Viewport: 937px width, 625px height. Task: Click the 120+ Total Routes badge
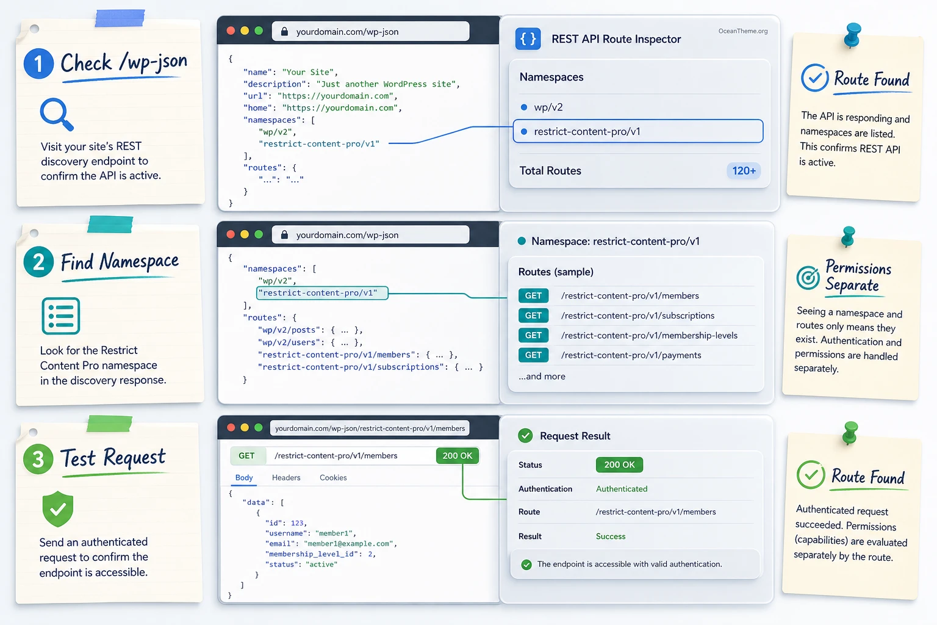click(744, 171)
